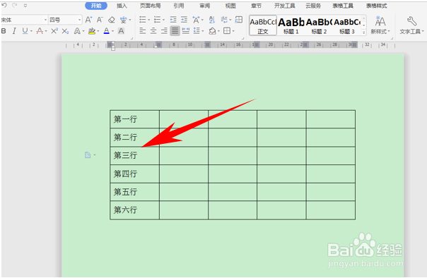Viewport: 427px width, 278px height.
Task: Apply the 标题 3 style
Action: click(x=347, y=25)
